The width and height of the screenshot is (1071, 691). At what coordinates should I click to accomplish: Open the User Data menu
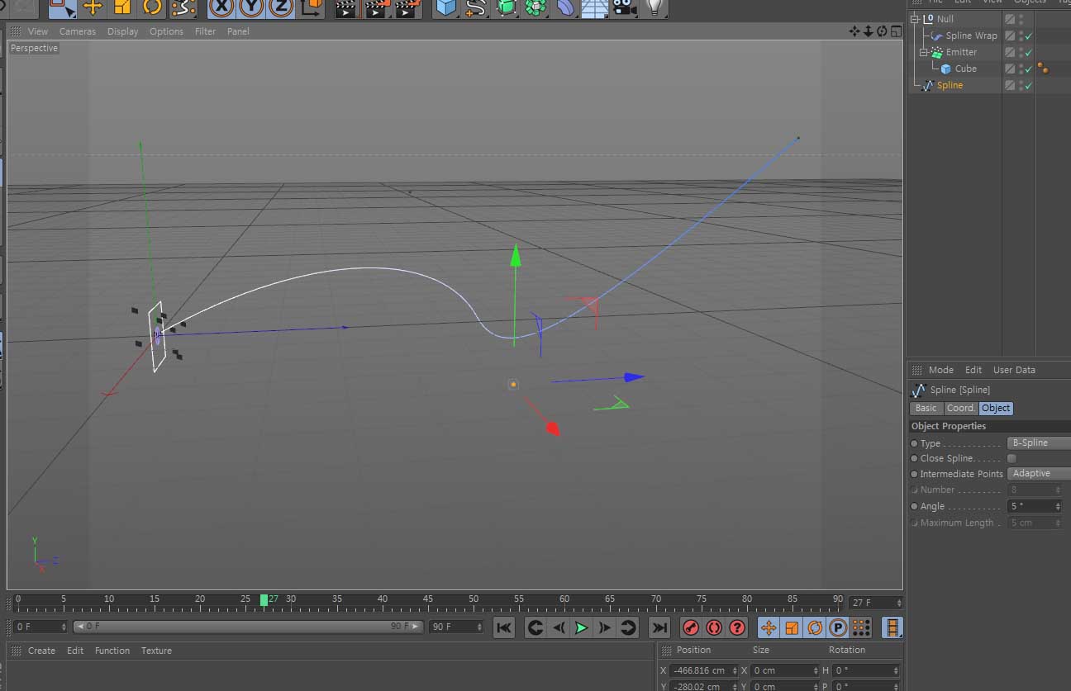tap(1014, 370)
